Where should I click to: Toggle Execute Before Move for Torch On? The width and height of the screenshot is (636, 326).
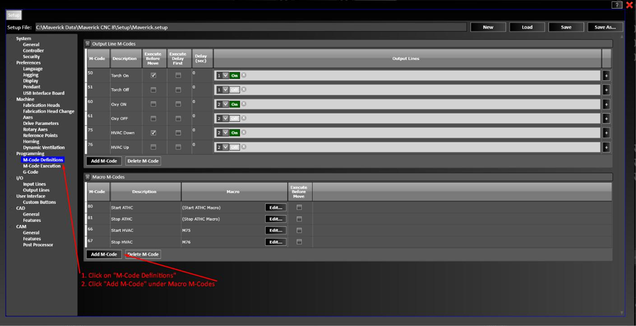[153, 76]
